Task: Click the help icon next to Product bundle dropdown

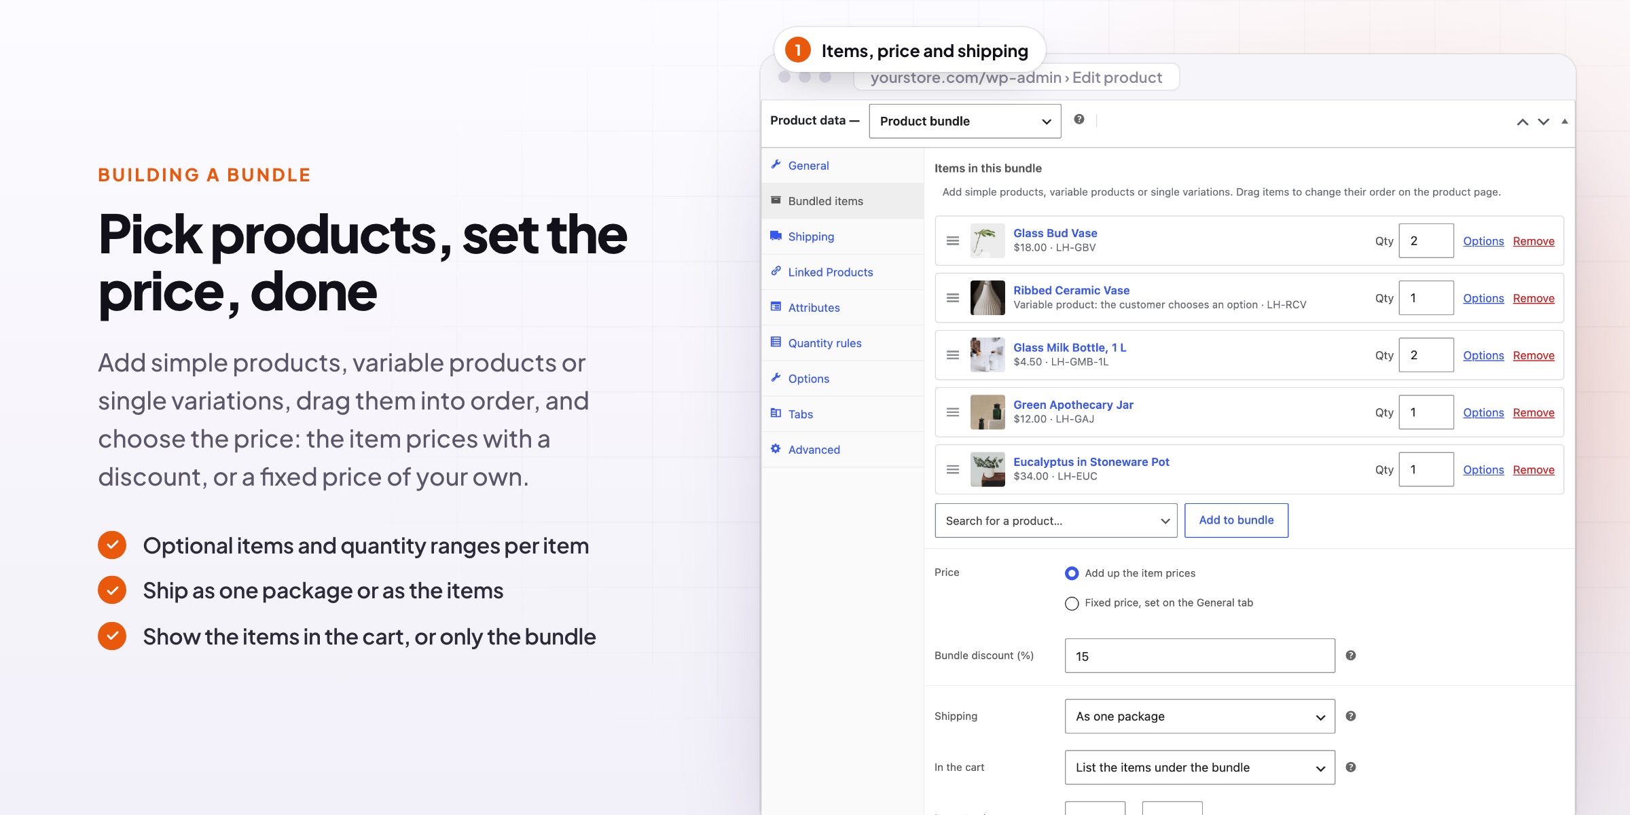Action: [x=1079, y=120]
